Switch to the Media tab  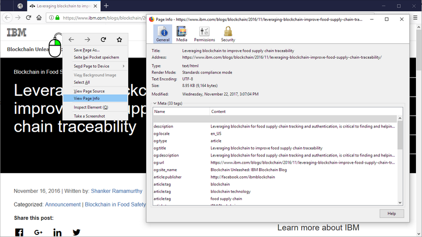(x=182, y=33)
